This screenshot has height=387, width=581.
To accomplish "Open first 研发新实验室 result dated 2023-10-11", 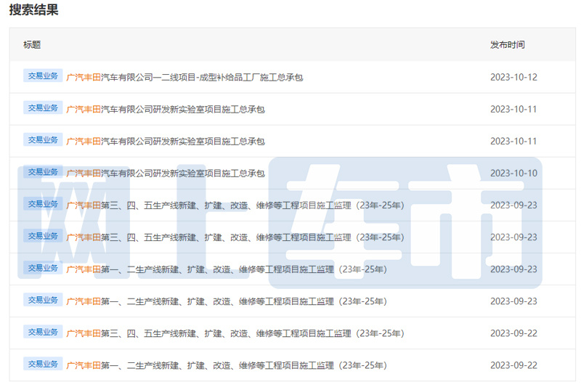I will (166, 109).
